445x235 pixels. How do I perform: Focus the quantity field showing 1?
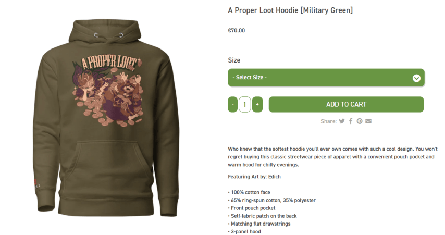click(244, 104)
